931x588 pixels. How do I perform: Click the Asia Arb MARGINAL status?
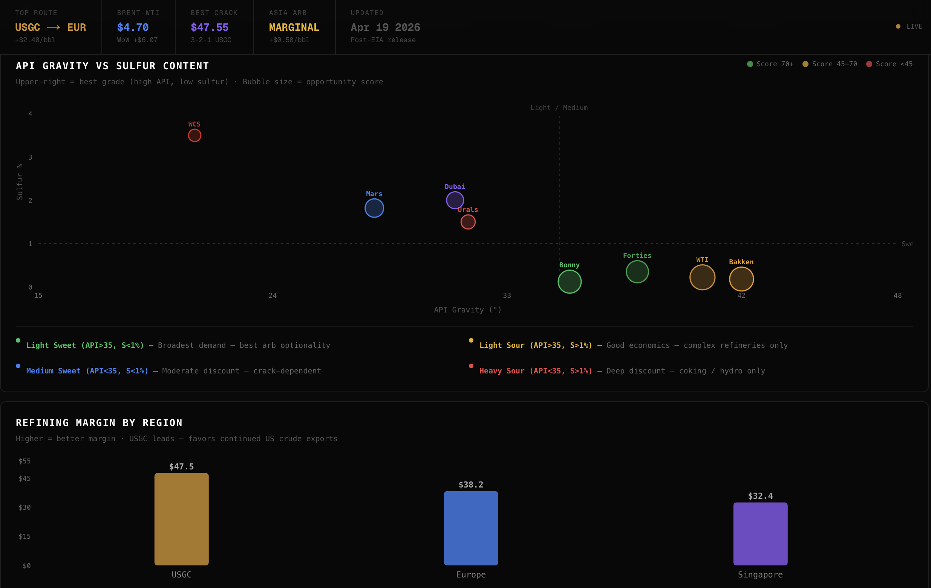[294, 27]
